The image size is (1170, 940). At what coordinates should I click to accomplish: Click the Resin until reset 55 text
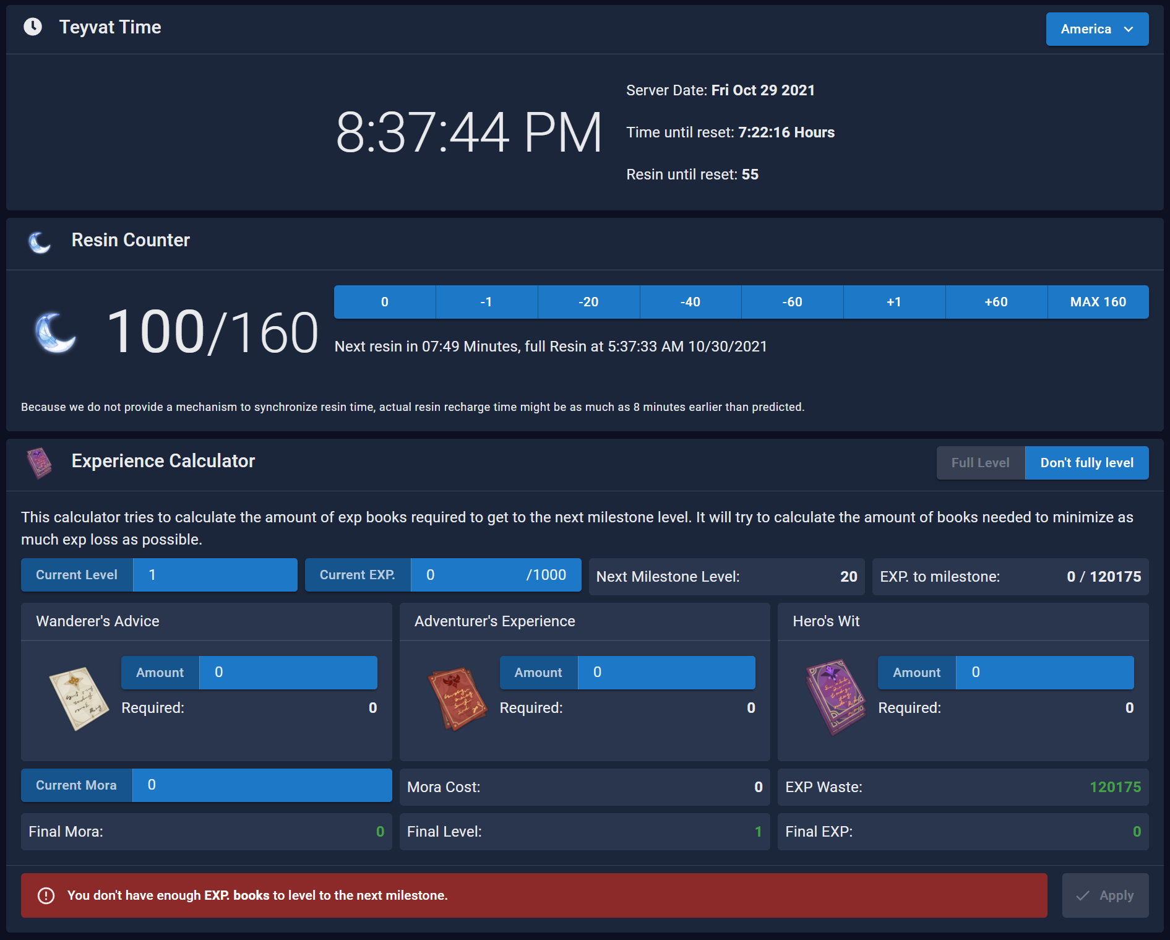[x=692, y=175]
